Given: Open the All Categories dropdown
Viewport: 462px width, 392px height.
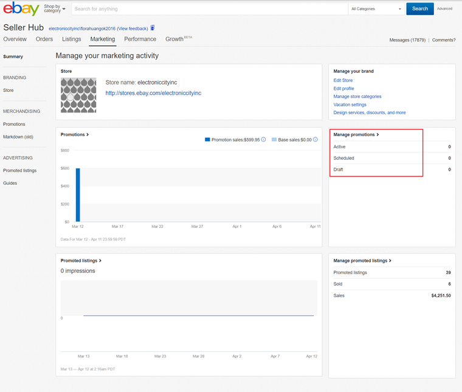Looking at the screenshot, I should point(376,9).
